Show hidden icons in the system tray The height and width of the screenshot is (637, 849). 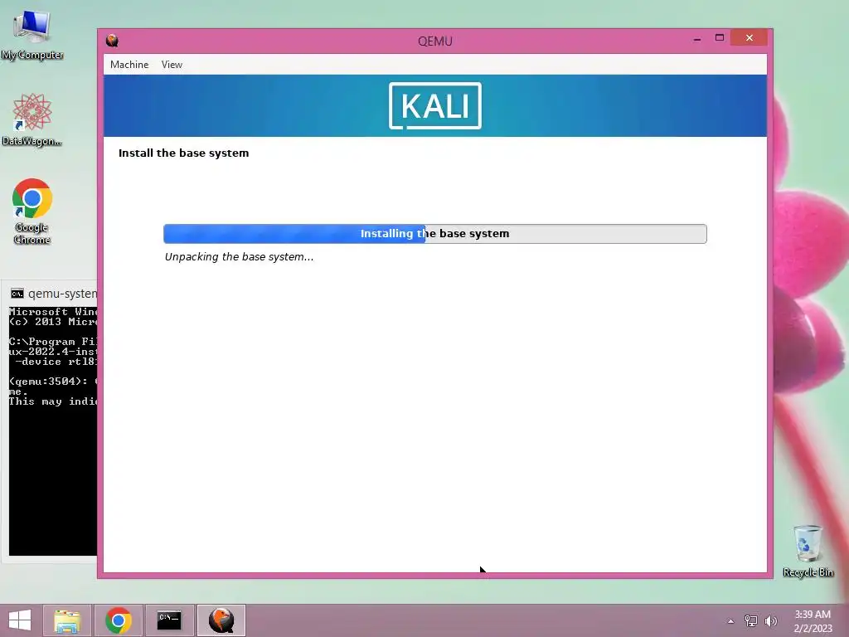730,621
